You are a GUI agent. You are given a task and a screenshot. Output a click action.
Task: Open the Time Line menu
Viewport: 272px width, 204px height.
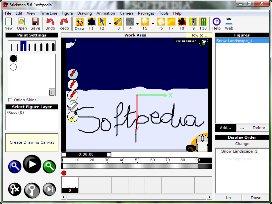[48, 13]
